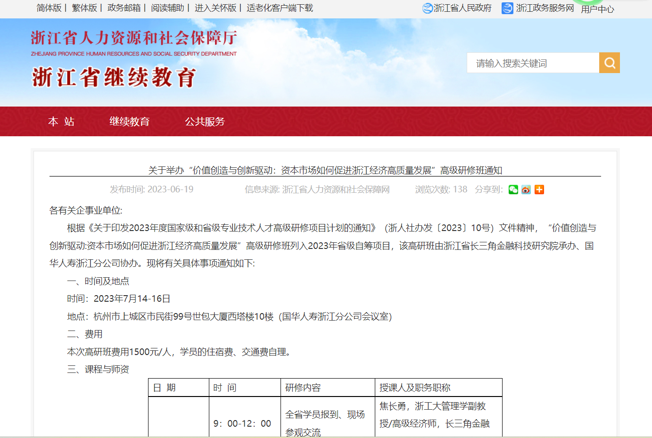Click 时间: 2023年7月14-16日 line
This screenshot has width=652, height=438.
119,298
